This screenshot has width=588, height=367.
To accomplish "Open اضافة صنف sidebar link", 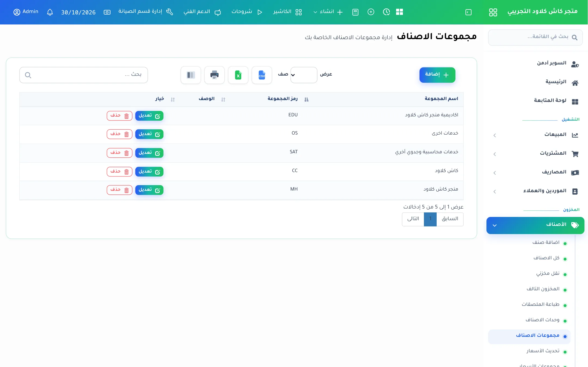I will click(546, 242).
